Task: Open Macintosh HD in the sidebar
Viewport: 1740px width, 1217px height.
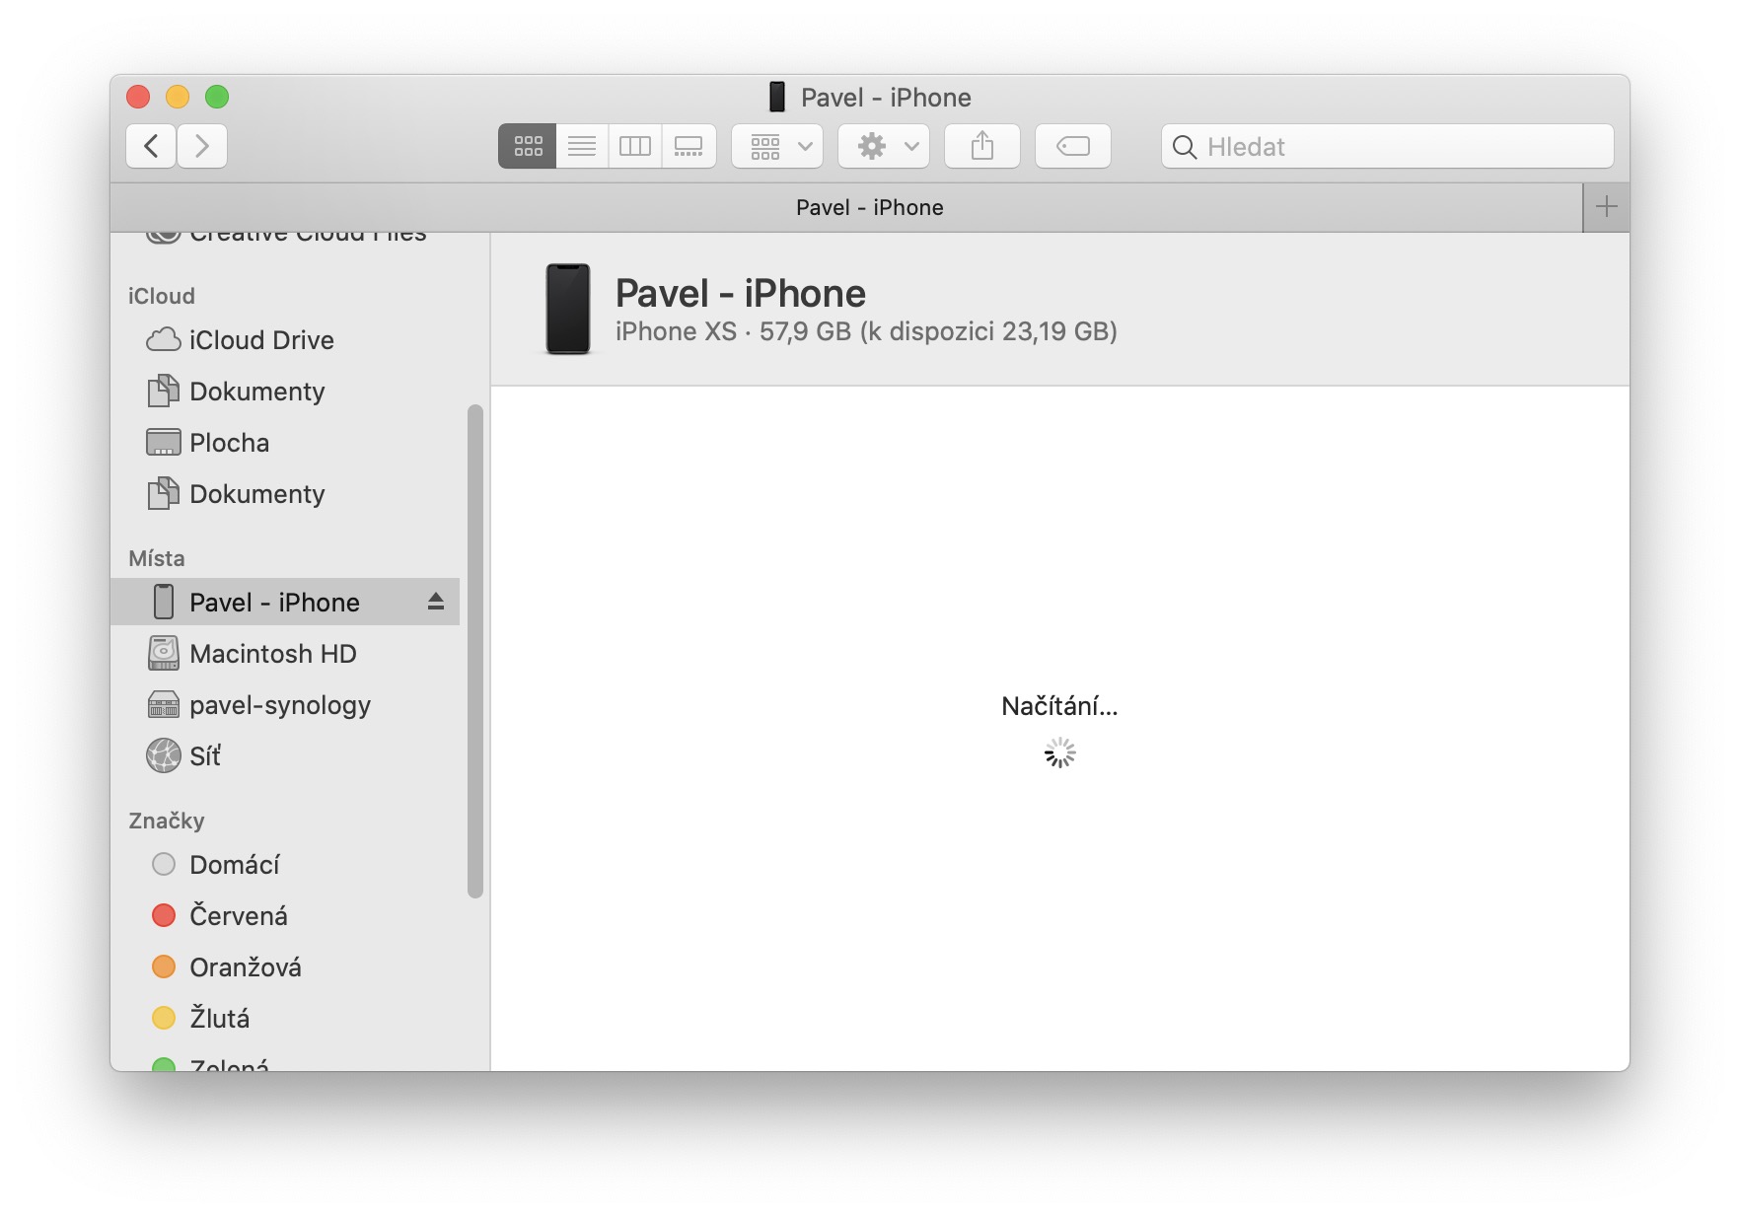Action: click(285, 654)
